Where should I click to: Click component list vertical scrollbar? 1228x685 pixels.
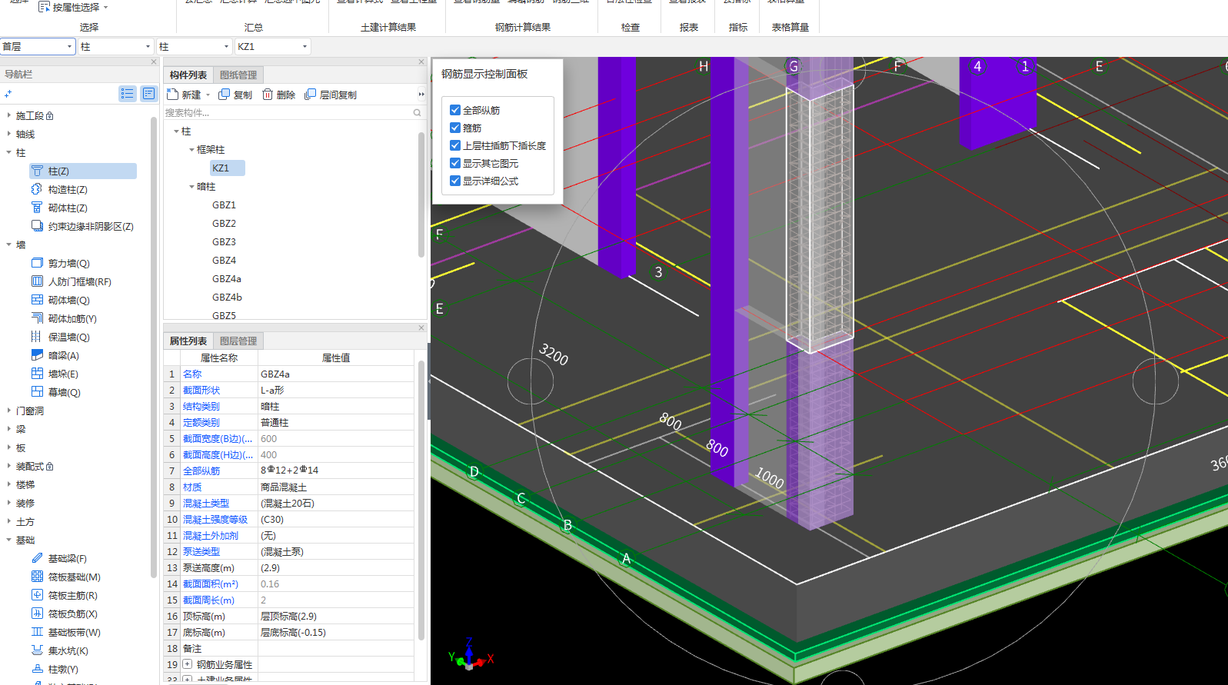tap(421, 195)
